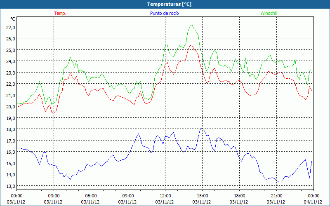Screen dimensions: 330x206
Task: Click the '04/11/12' date label
Action: (313, 202)
